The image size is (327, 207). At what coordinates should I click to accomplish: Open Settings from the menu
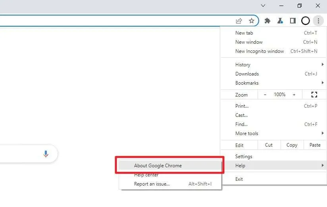click(273, 157)
